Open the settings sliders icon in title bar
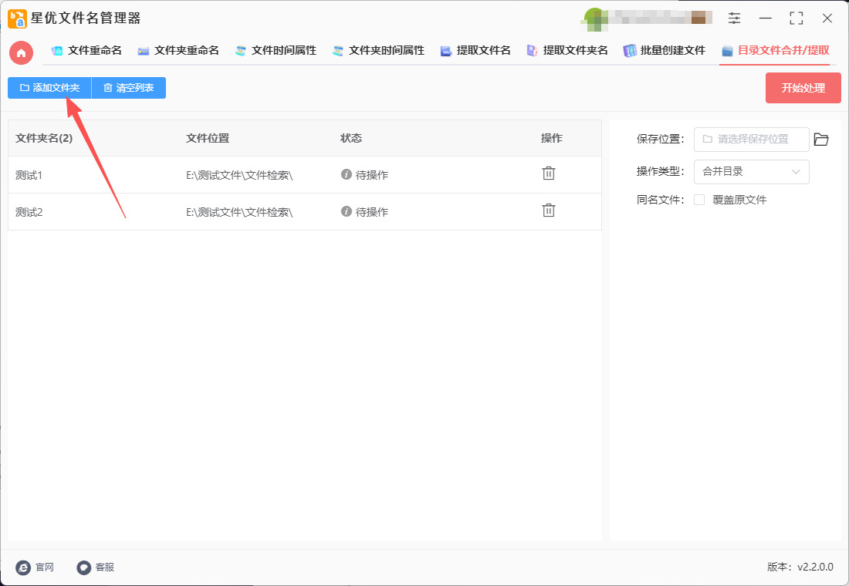849x586 pixels. click(734, 19)
